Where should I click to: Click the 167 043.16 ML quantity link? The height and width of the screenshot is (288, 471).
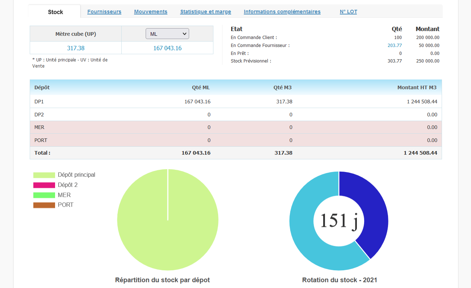pos(167,48)
